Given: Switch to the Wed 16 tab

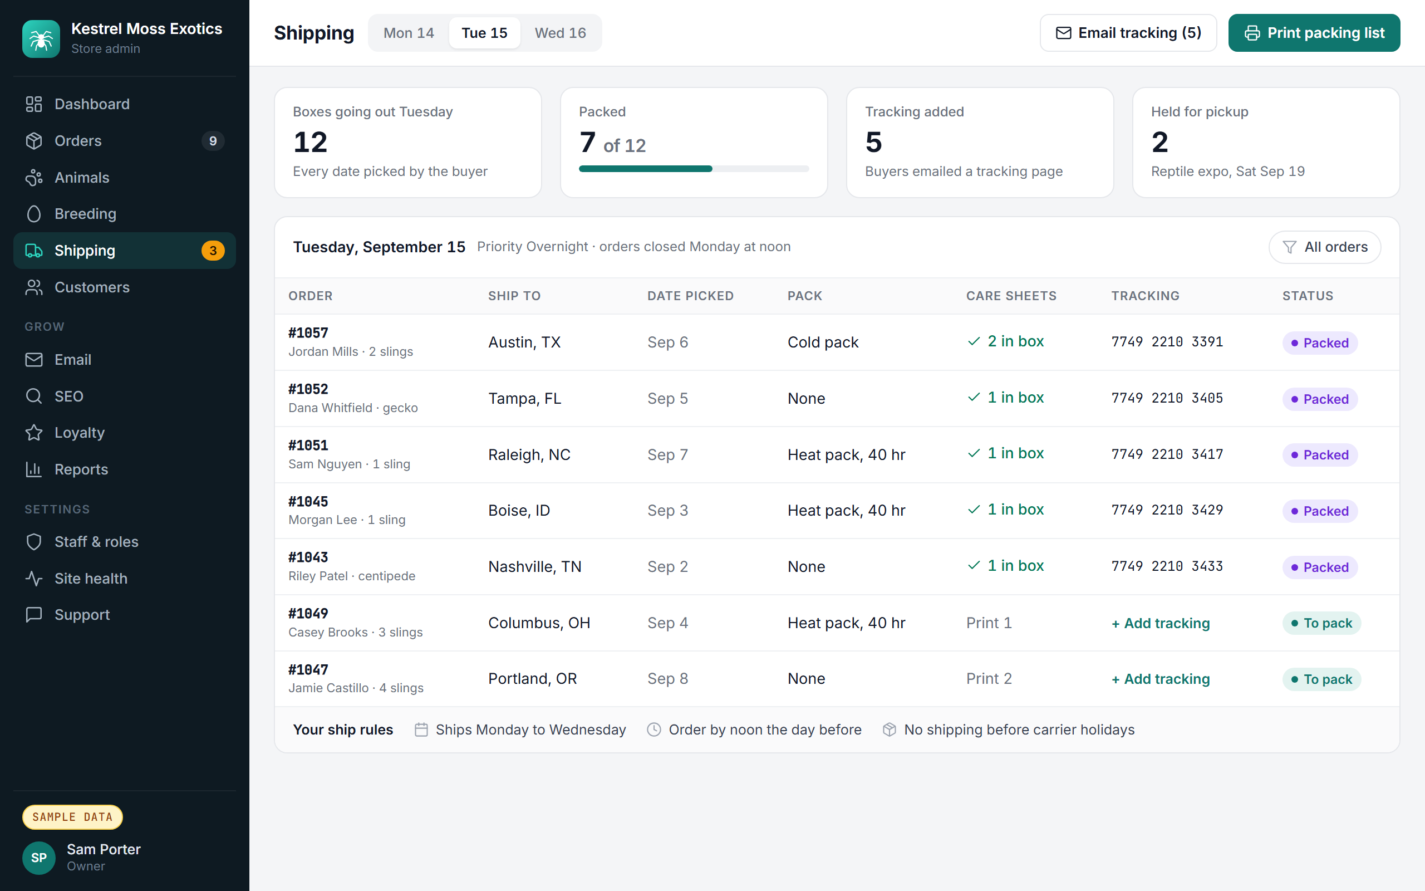Looking at the screenshot, I should tap(560, 33).
